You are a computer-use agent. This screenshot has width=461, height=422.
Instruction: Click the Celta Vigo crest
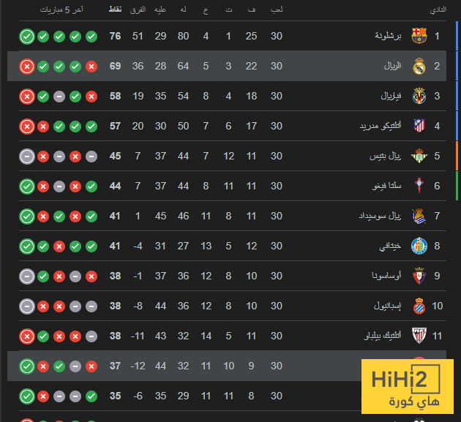(x=419, y=186)
